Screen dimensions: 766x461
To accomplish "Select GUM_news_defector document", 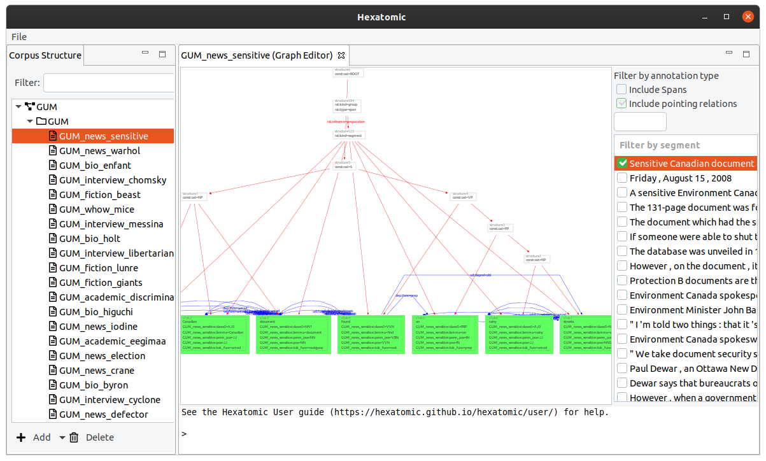I will [x=104, y=415].
